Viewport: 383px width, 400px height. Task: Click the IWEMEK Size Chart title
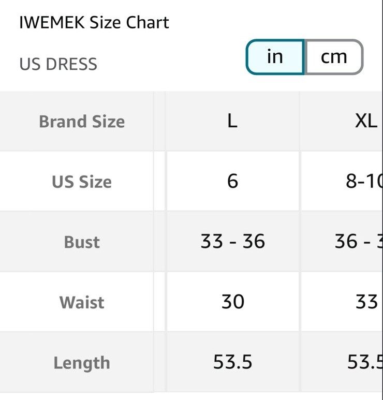(94, 22)
